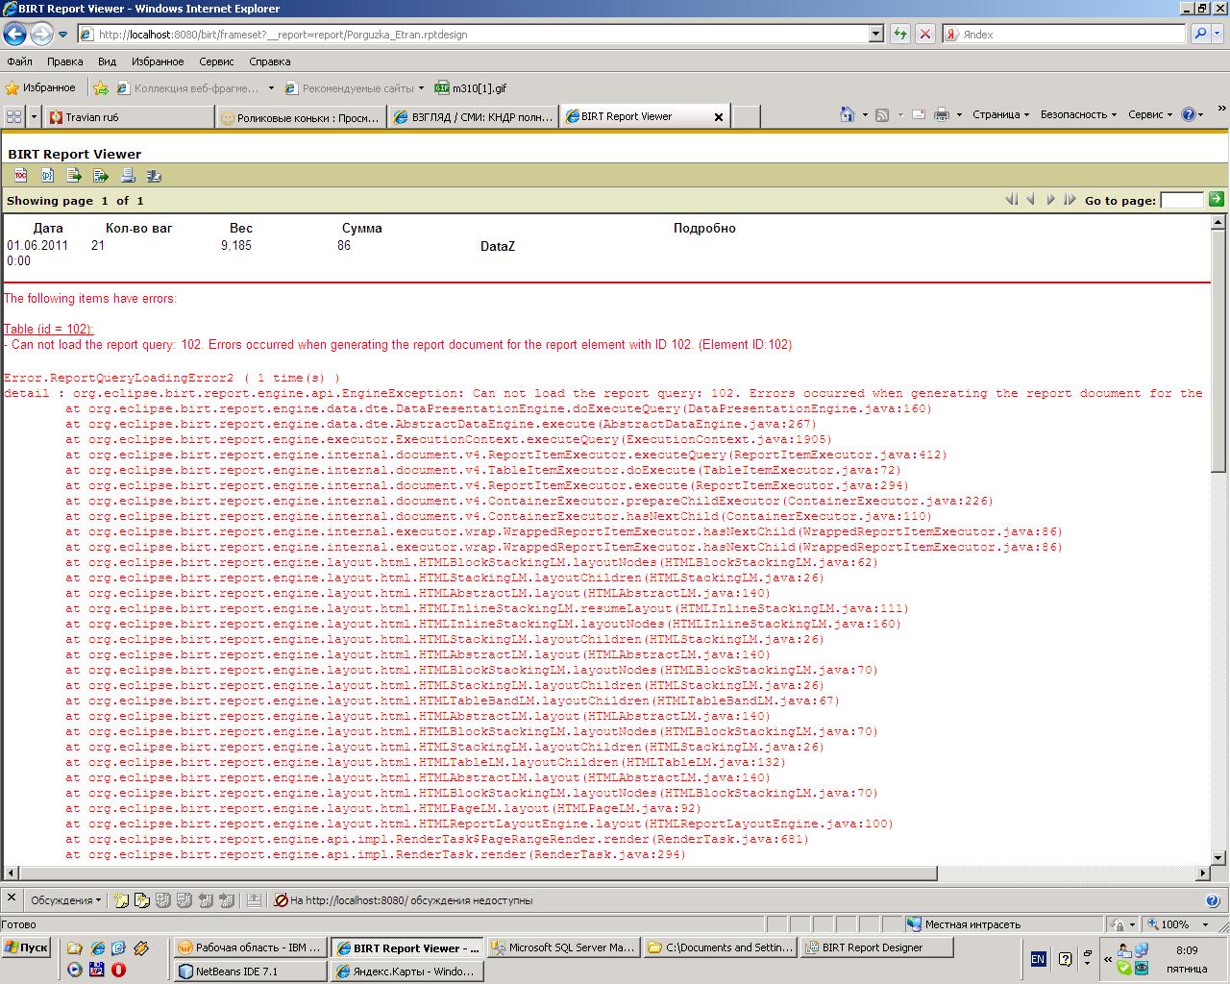Open the Страница dropdown menu

click(1000, 114)
